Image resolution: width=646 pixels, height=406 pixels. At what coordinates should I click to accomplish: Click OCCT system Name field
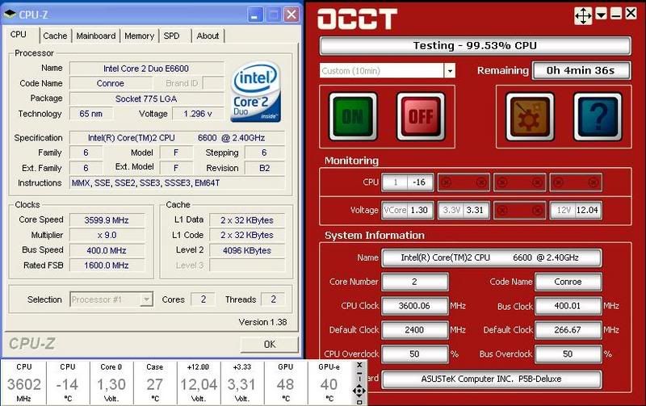click(x=491, y=257)
